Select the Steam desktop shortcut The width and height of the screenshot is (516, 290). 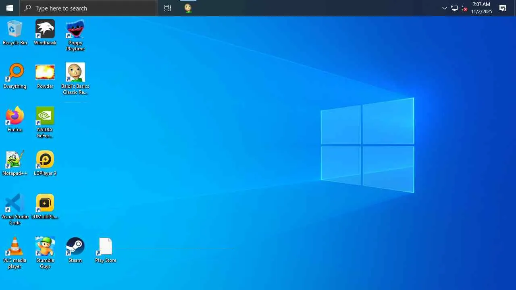pyautogui.click(x=75, y=250)
